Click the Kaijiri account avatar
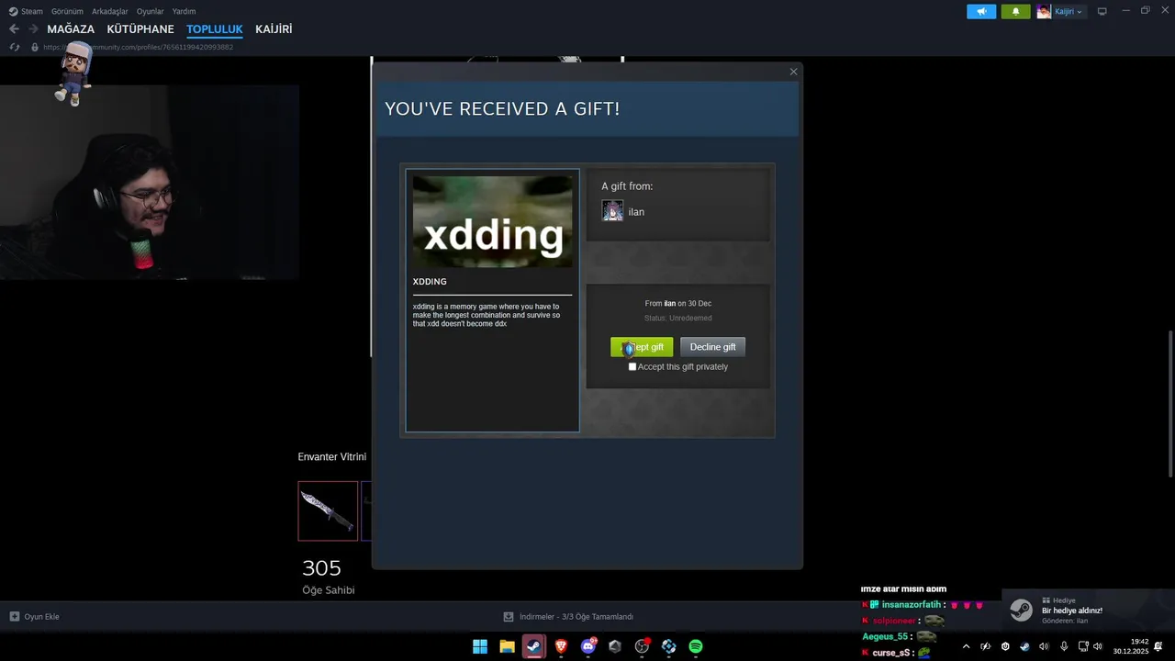This screenshot has width=1175, height=661. pos(1044,12)
